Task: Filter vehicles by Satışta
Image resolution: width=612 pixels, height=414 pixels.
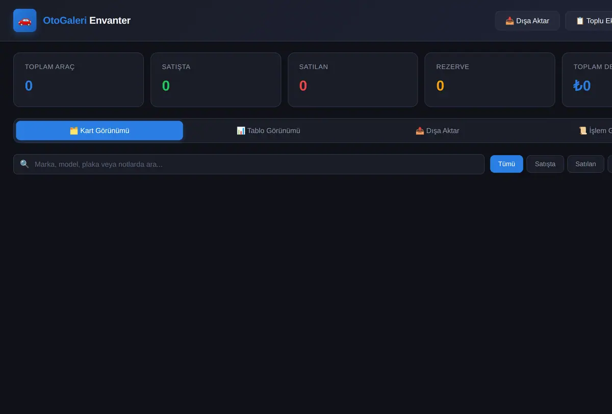Action: (x=545, y=164)
